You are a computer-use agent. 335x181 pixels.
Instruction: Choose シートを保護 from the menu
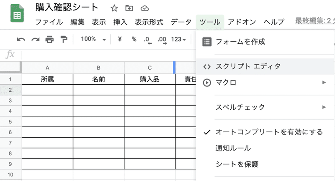click(x=265, y=164)
